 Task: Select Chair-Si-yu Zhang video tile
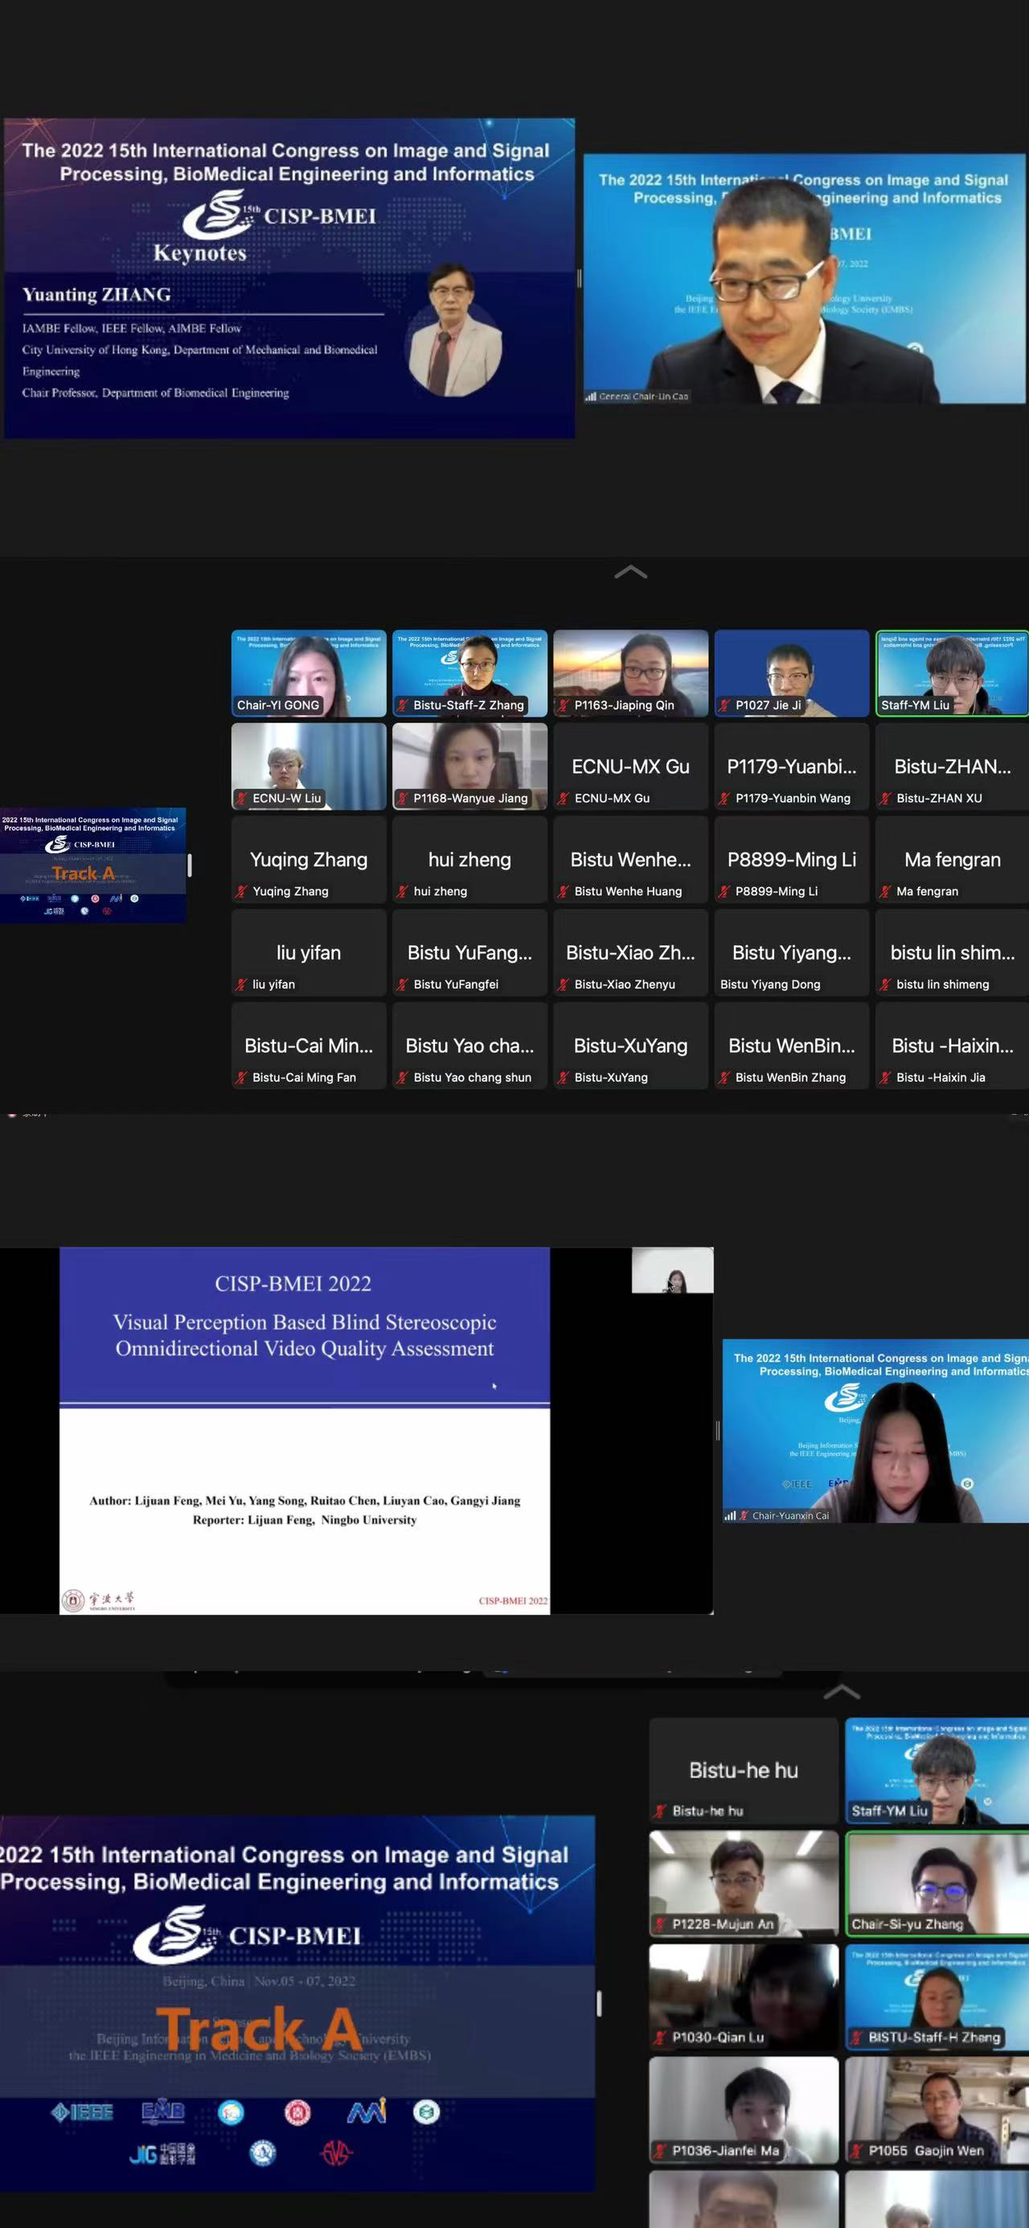click(937, 1883)
